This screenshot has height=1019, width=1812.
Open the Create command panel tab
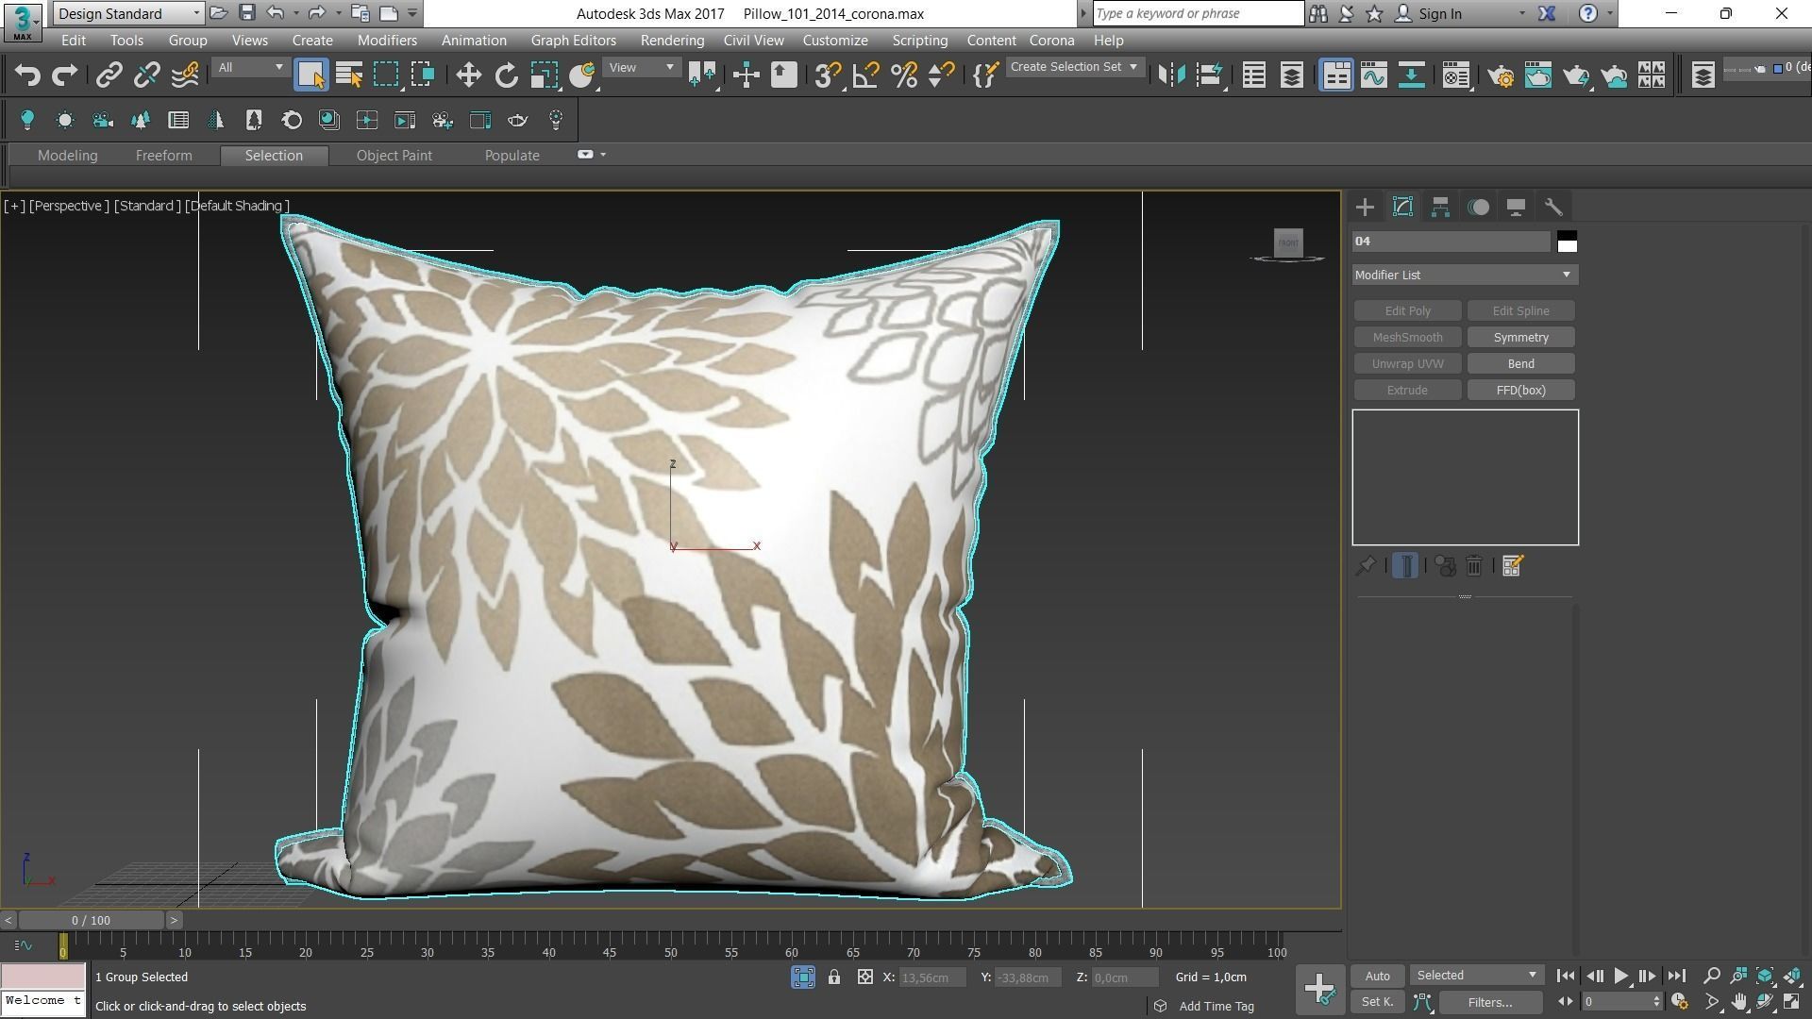point(1365,207)
